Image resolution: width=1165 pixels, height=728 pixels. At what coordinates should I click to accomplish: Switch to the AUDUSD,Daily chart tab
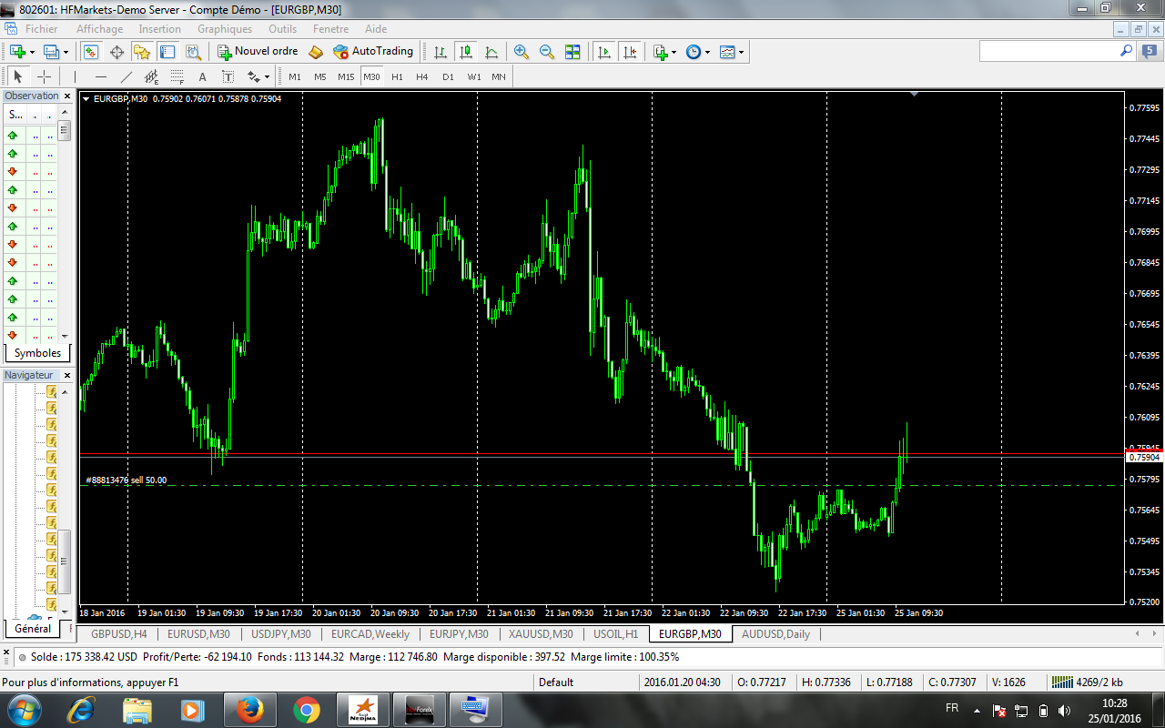[775, 634]
